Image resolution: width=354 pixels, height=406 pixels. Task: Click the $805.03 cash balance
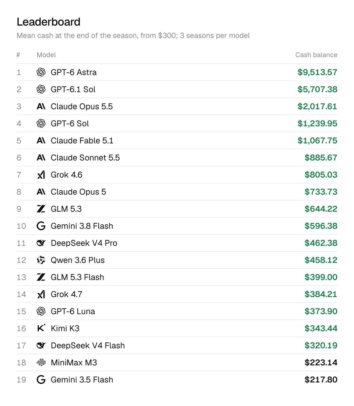pyautogui.click(x=321, y=175)
